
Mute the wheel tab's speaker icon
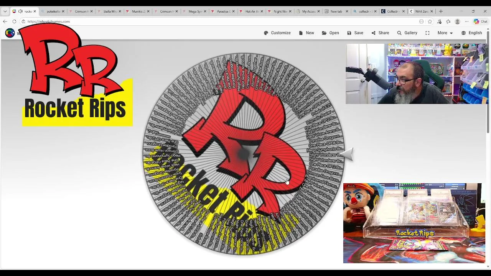[x=20, y=11]
